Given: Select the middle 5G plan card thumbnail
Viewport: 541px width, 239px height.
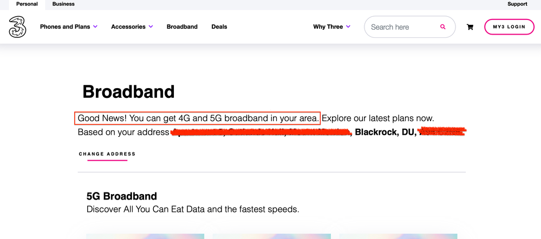Looking at the screenshot, I should pyautogui.click(x=271, y=236).
